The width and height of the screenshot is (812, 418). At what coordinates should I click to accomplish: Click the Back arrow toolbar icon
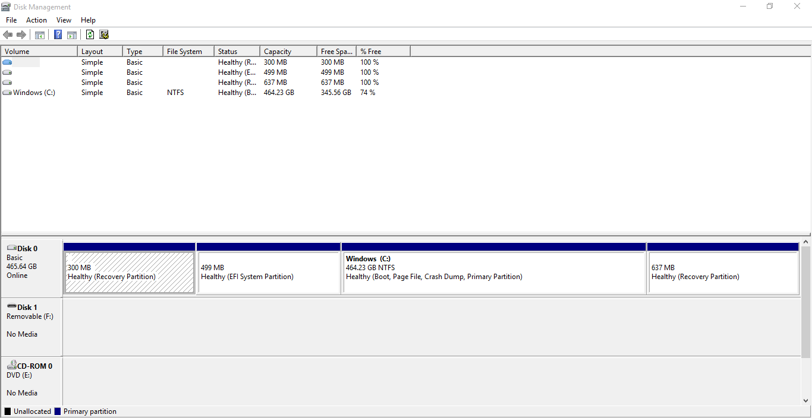click(x=8, y=34)
